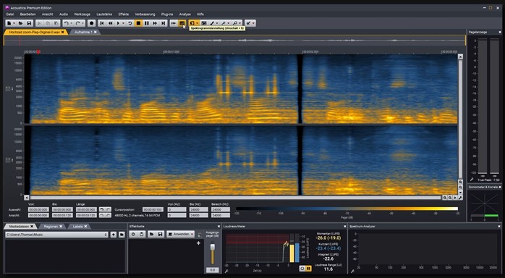This screenshot has height=278, width=505.
Task: Click the Ansicht Bis time field
Action: 62,215
